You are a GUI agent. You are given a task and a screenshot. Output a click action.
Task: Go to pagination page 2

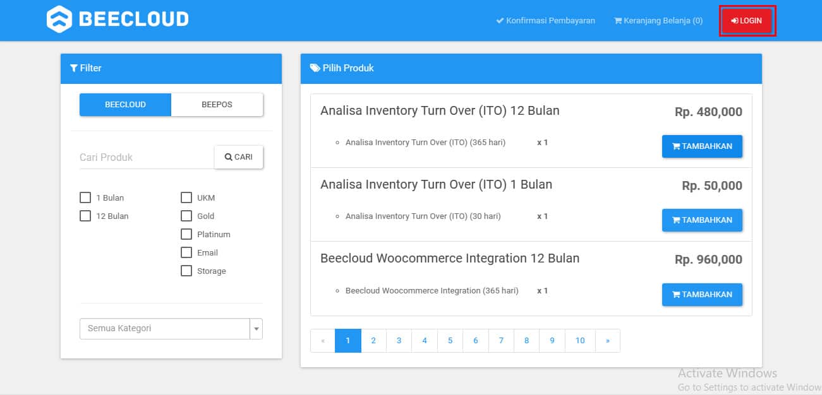click(x=373, y=341)
